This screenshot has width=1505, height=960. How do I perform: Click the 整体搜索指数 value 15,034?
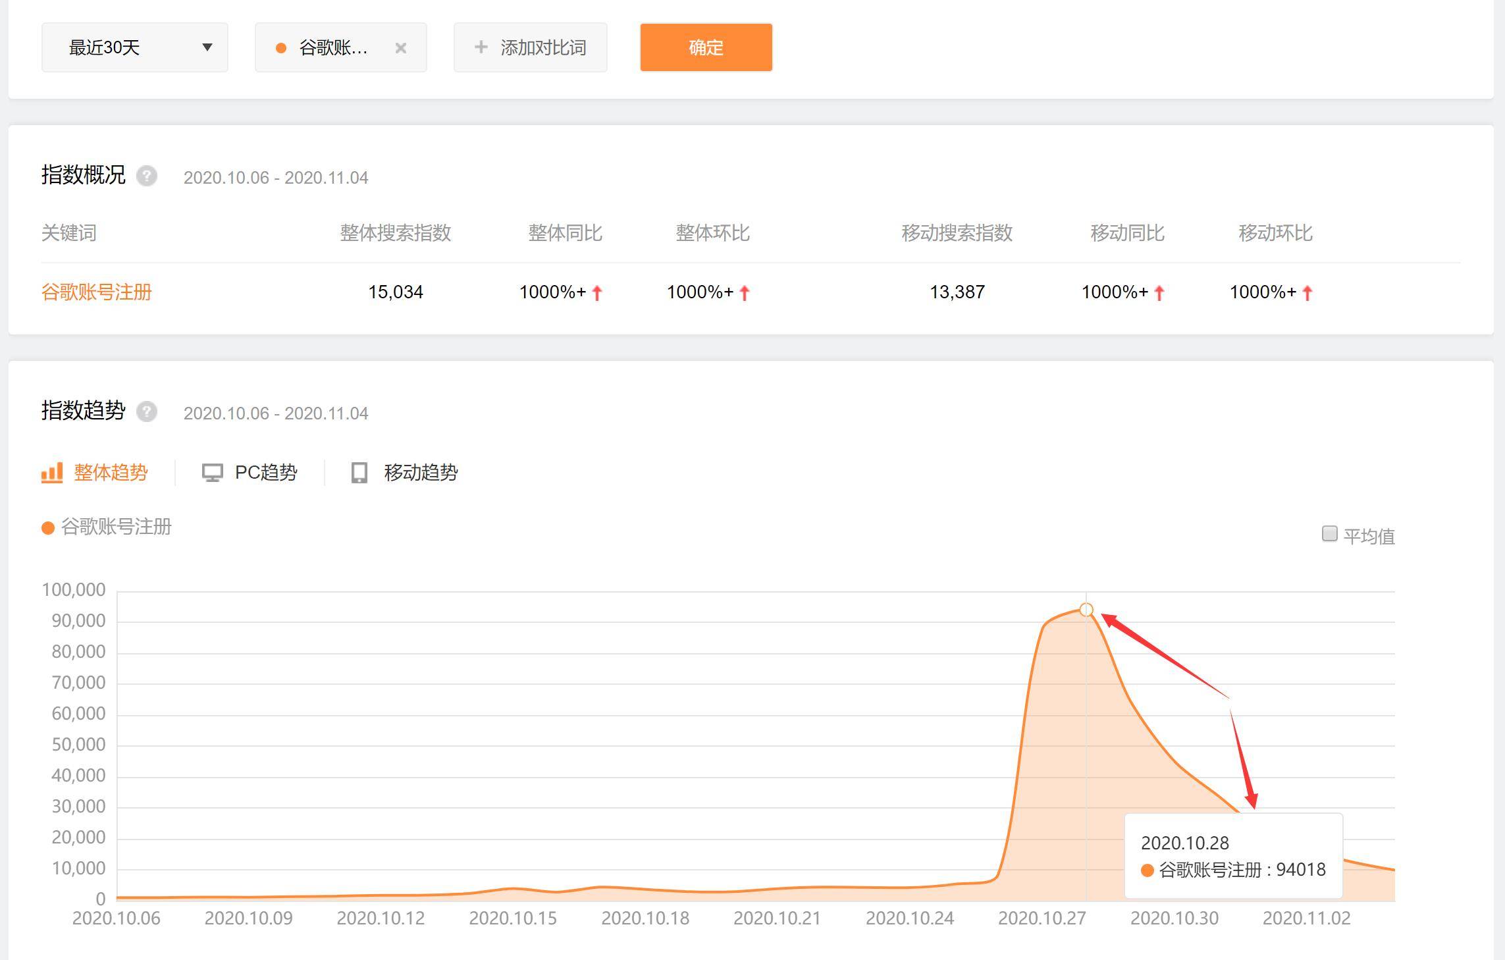(x=396, y=292)
